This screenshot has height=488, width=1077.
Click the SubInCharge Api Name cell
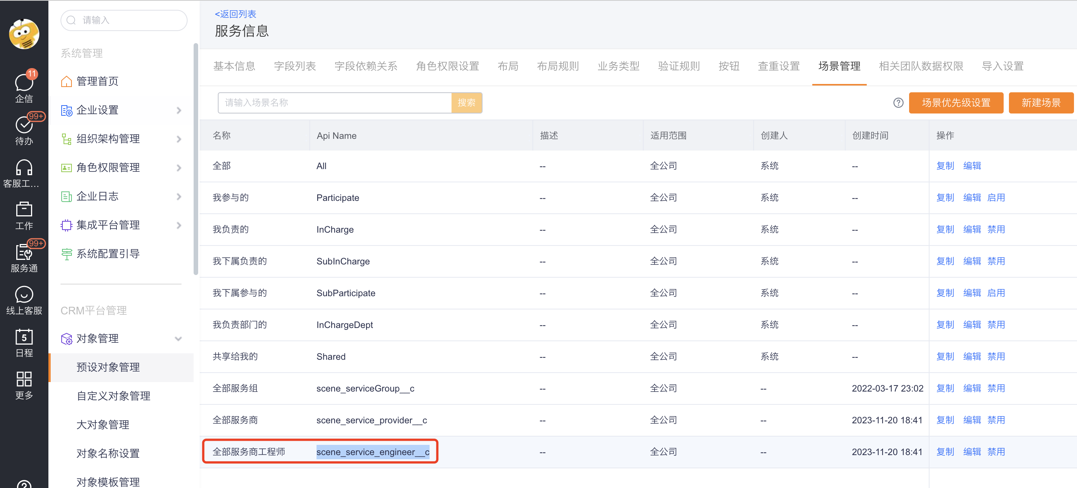(x=343, y=261)
